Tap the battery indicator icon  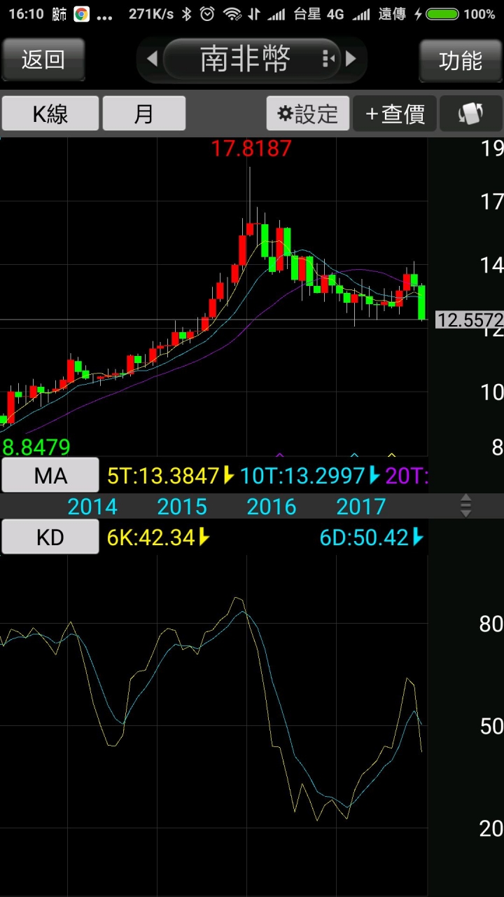click(442, 13)
